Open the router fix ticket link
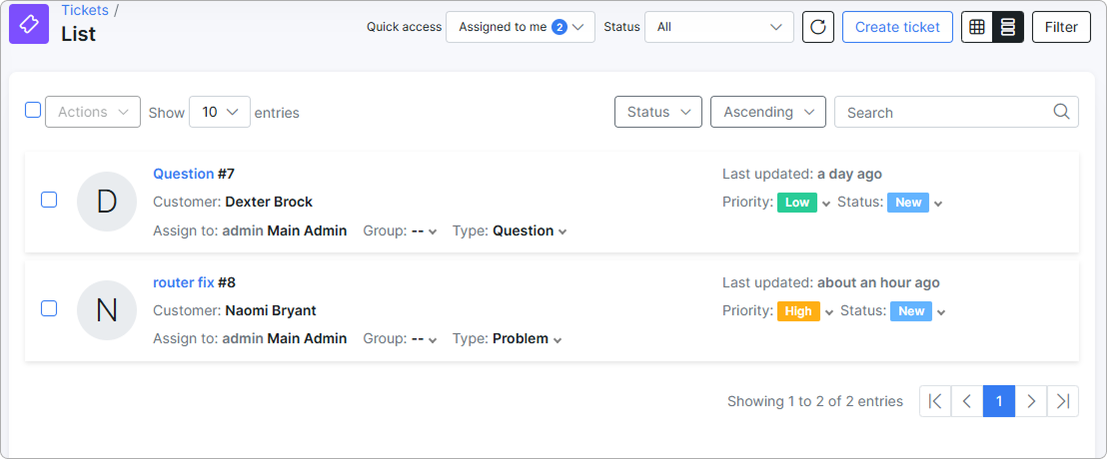1107x459 pixels. tap(184, 282)
